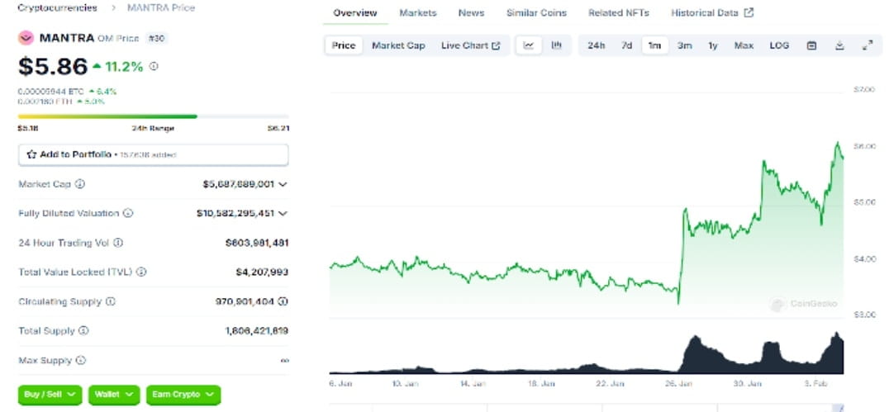
Task: Toggle the LOG scale option
Action: (779, 45)
